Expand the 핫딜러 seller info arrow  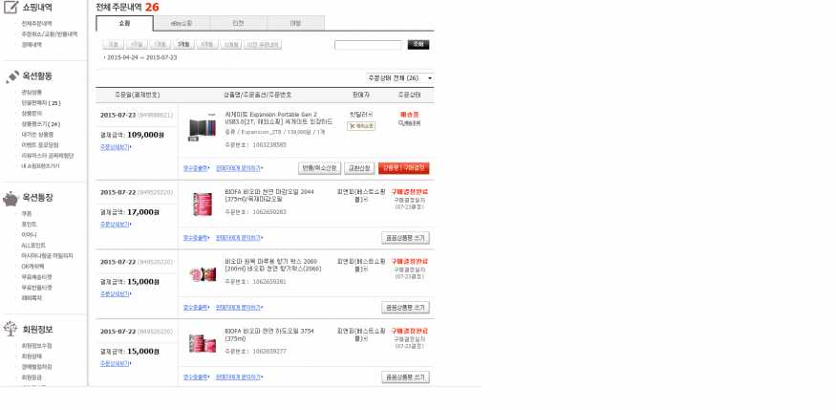[371, 115]
